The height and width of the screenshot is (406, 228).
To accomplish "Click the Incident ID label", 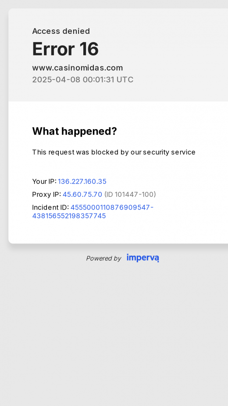I will [50, 207].
